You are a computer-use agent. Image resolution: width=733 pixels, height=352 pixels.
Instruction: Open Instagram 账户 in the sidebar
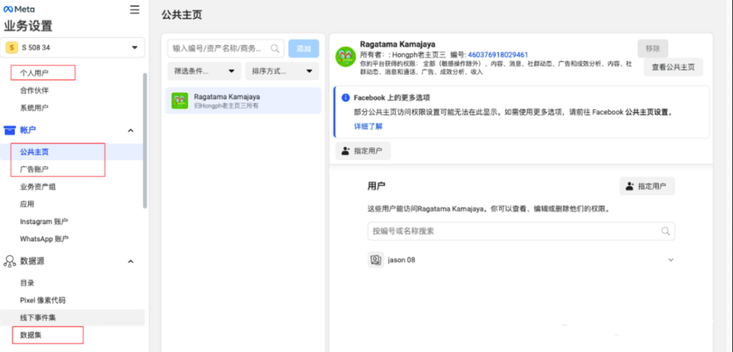click(44, 221)
